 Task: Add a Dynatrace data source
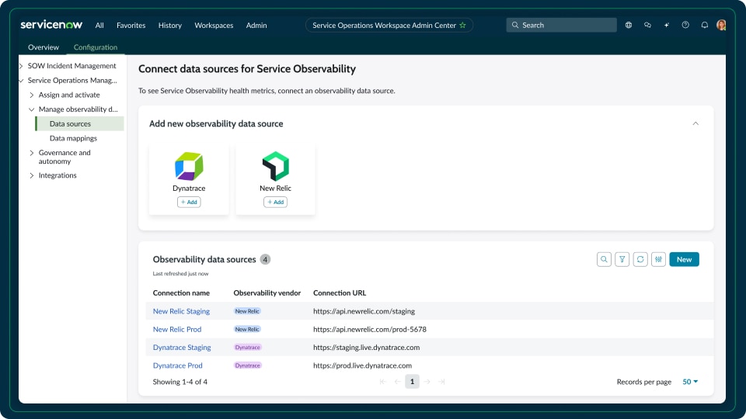click(x=189, y=202)
